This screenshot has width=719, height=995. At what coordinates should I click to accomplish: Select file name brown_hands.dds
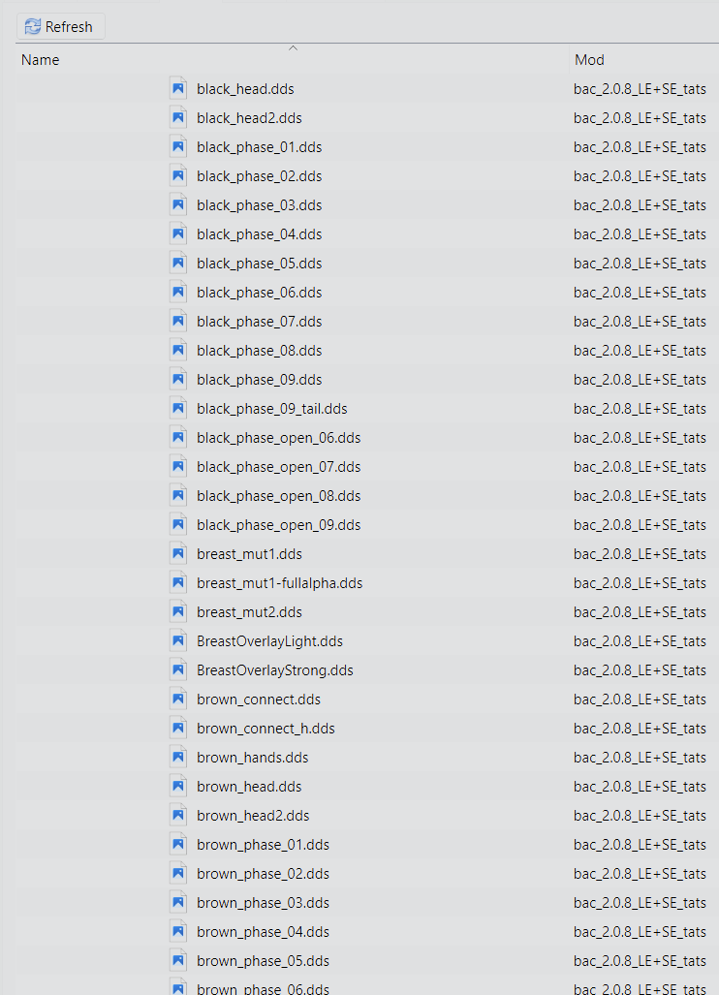[x=253, y=758]
